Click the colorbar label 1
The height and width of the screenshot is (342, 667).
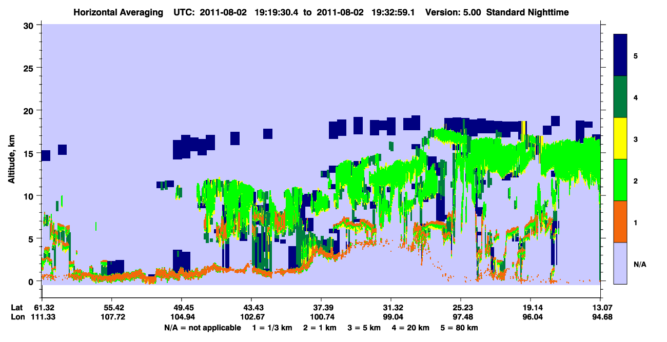pos(636,222)
